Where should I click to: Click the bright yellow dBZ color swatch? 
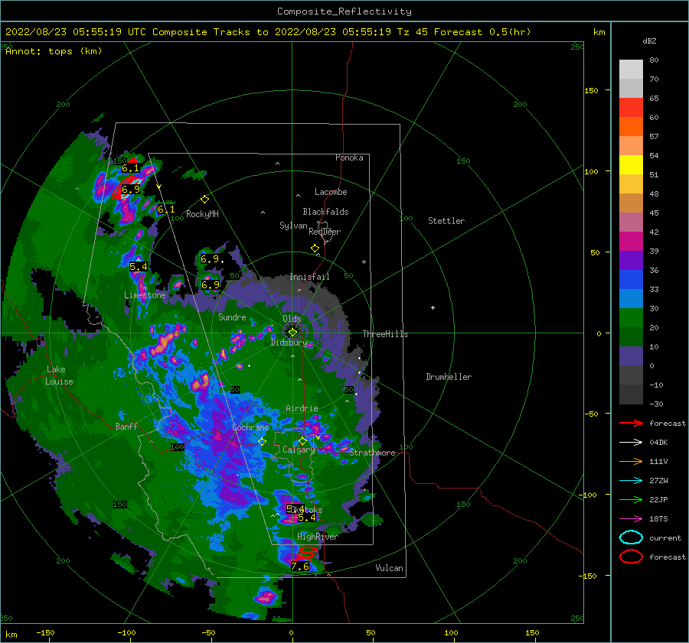tap(631, 164)
